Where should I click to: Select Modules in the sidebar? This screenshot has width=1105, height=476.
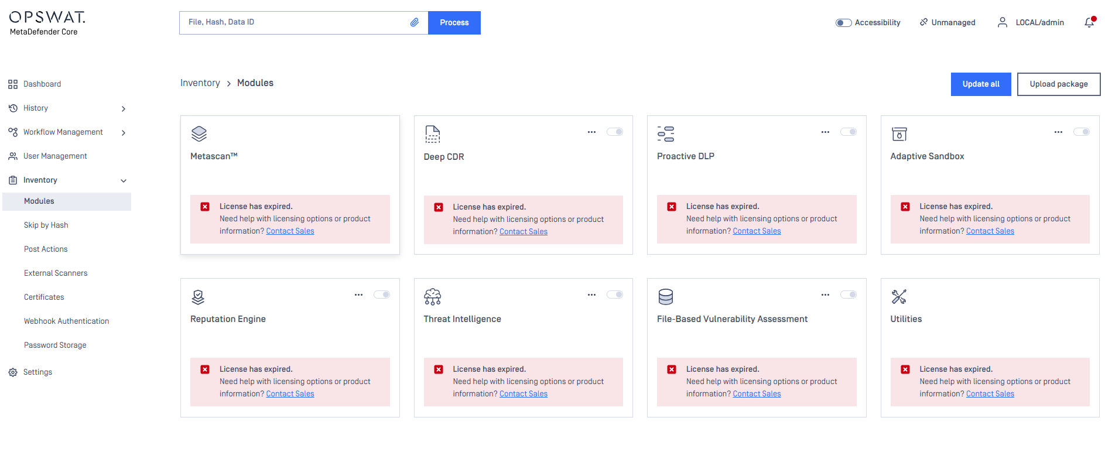point(67,201)
